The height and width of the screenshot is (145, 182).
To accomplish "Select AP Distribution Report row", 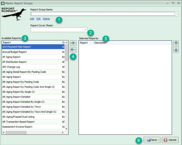I will (x=33, y=62).
